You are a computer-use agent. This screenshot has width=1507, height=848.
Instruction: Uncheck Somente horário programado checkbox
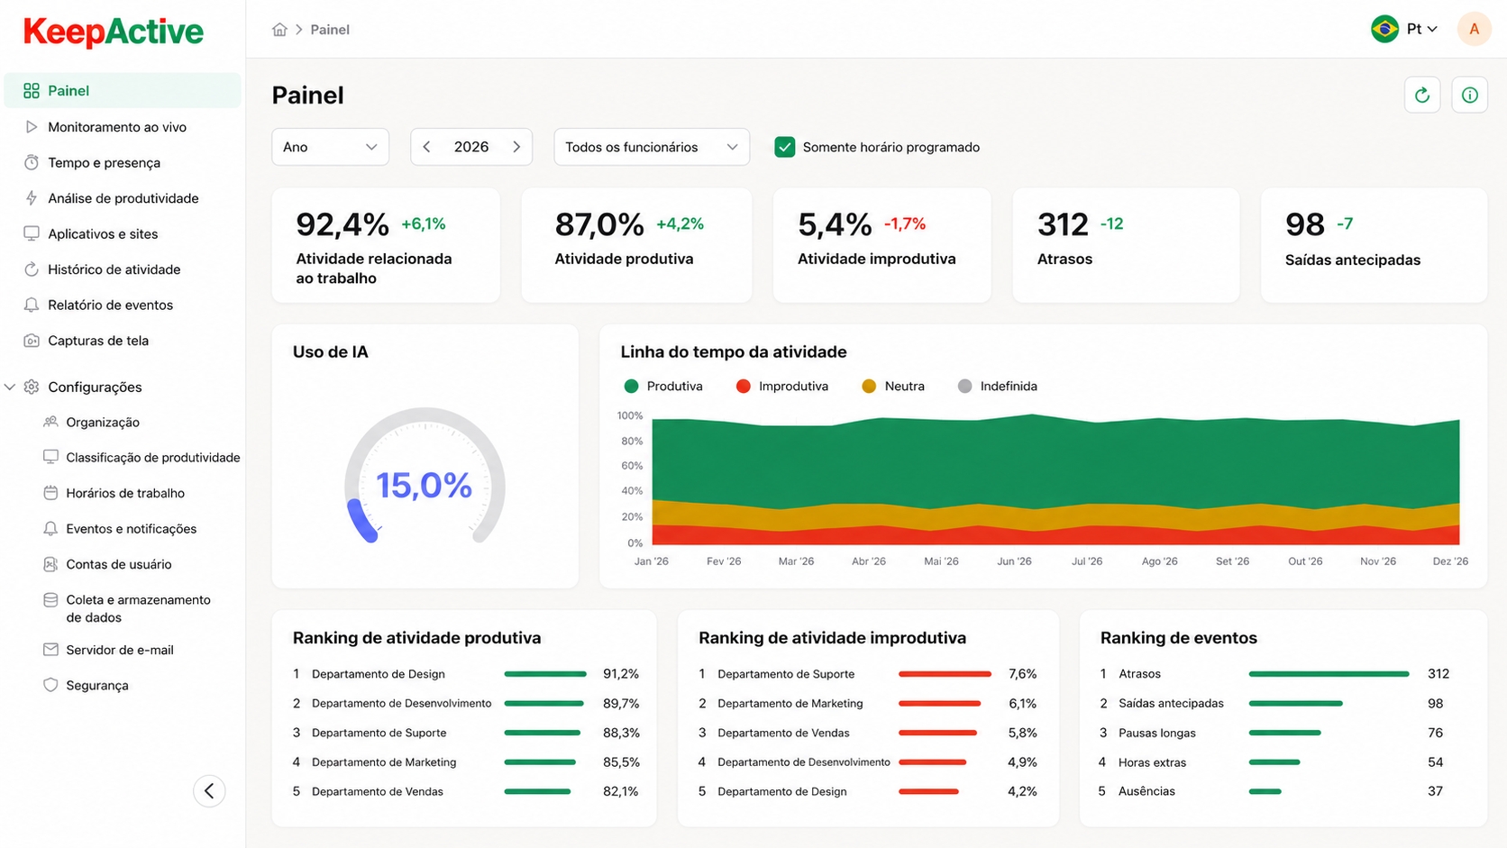(785, 147)
